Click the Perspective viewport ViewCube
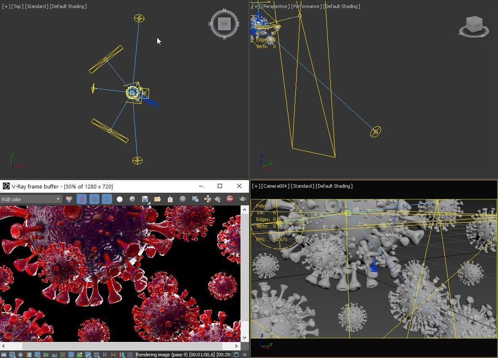498x358 pixels. point(474,26)
